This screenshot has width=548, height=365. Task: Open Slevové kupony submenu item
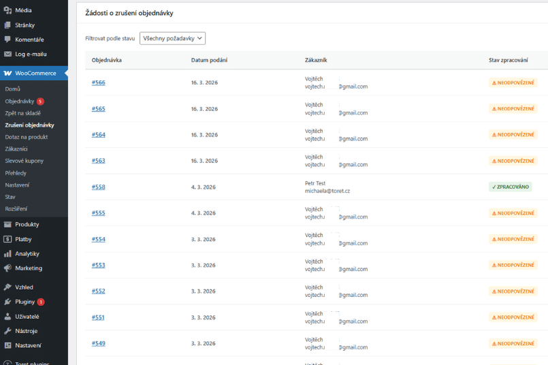click(24, 161)
